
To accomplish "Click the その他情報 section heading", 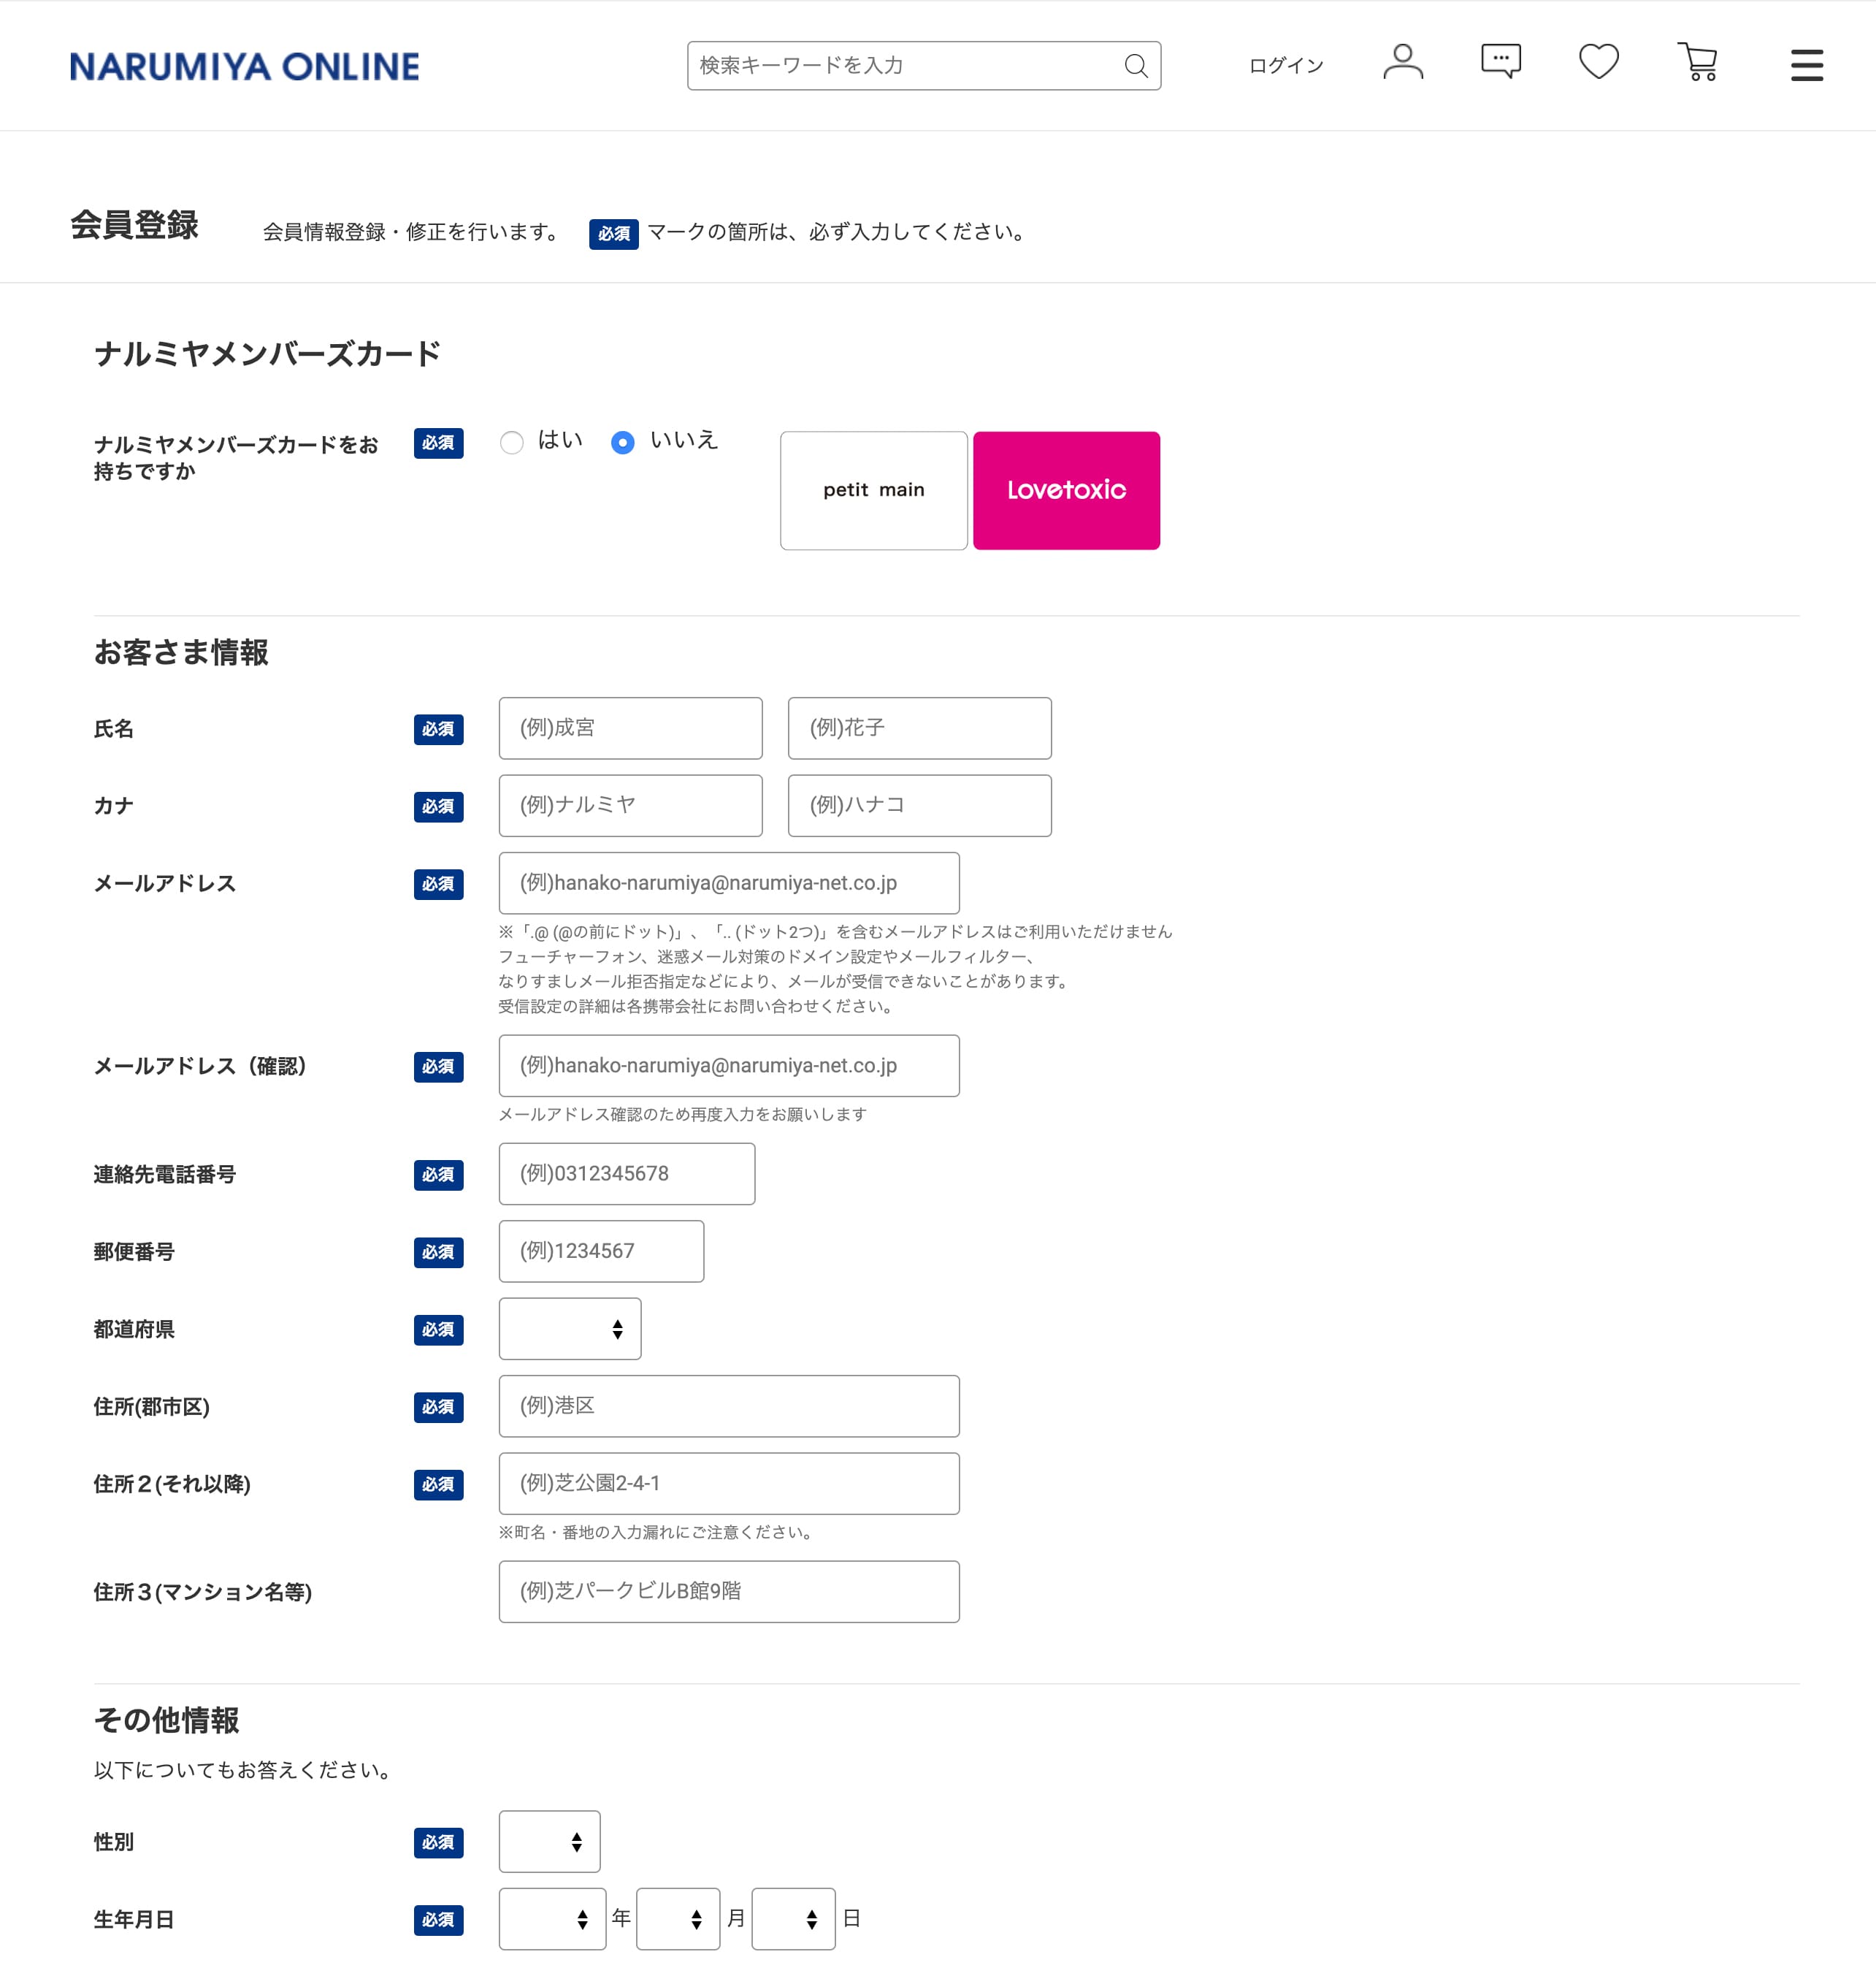I will tap(166, 1720).
